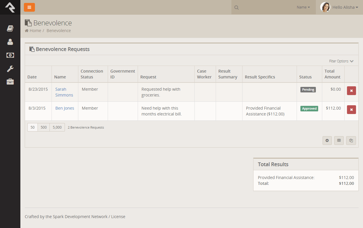Screen dimensions: 363x228
Task: Set page size to 500 rows
Action: 44,127
